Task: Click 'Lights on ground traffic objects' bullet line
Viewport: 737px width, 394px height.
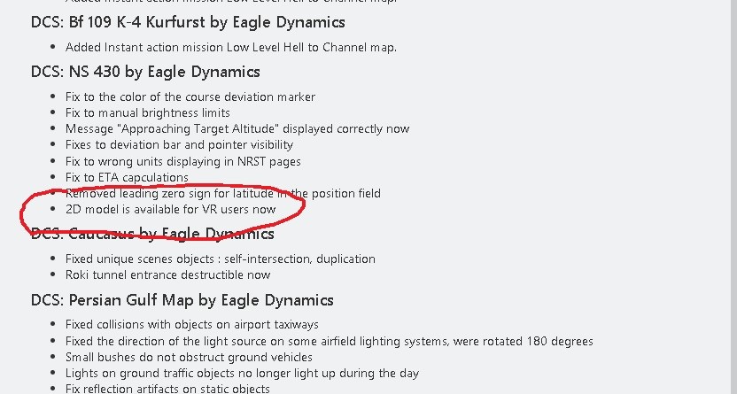Action: (242, 374)
